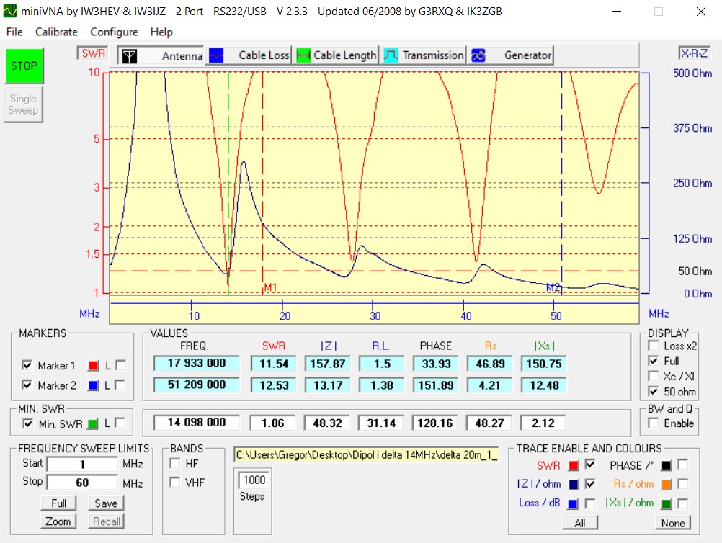Click the green STOP button
This screenshot has width=722, height=543.
click(24, 66)
